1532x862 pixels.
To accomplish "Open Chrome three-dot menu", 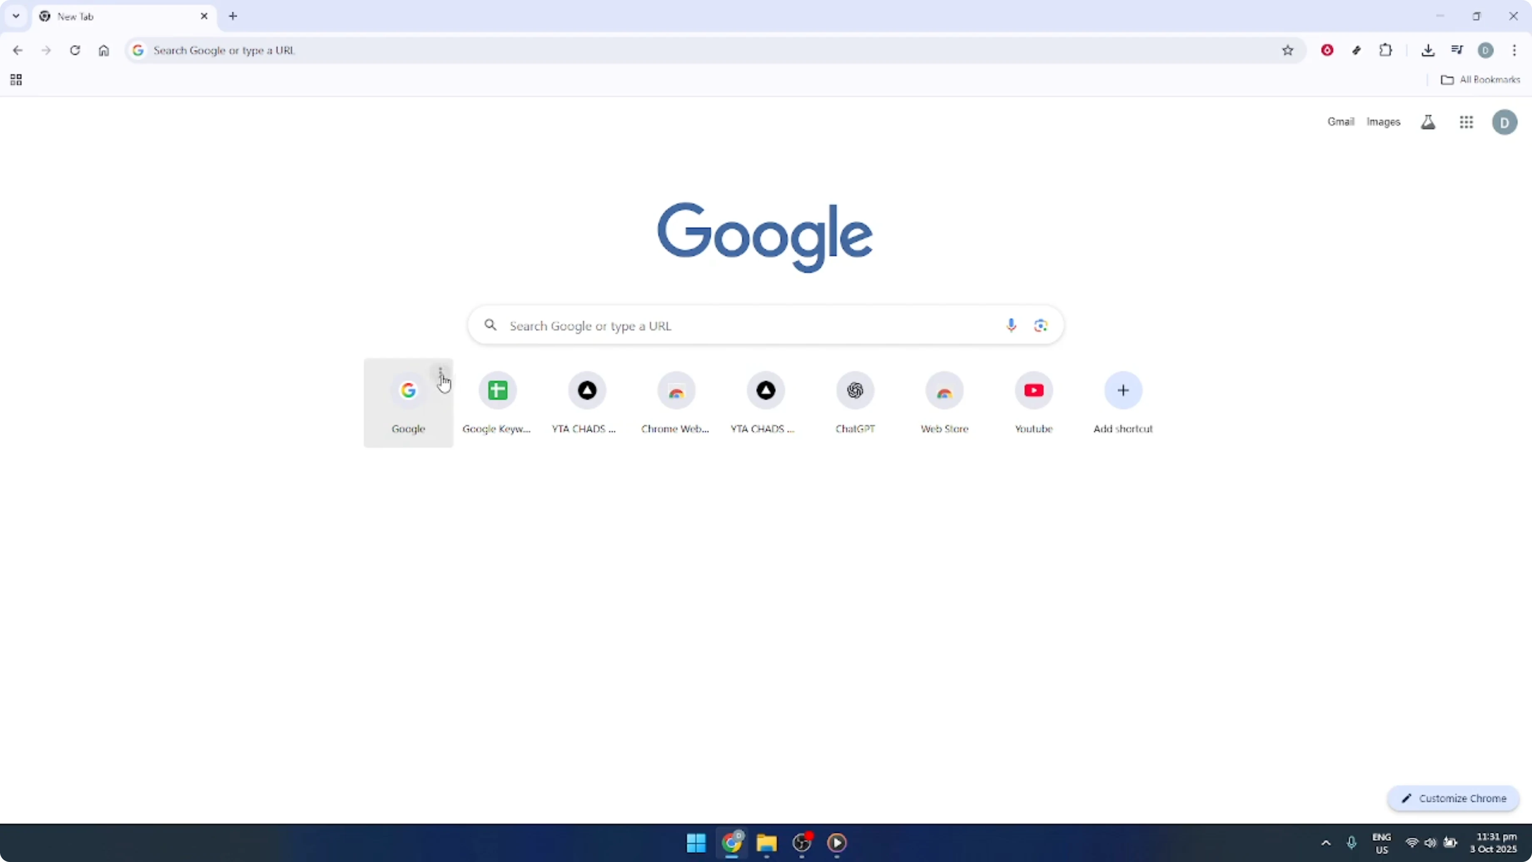I will tap(1514, 50).
